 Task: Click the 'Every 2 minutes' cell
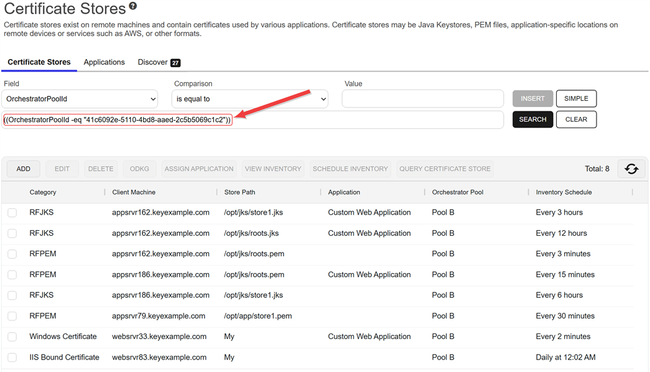pos(563,337)
